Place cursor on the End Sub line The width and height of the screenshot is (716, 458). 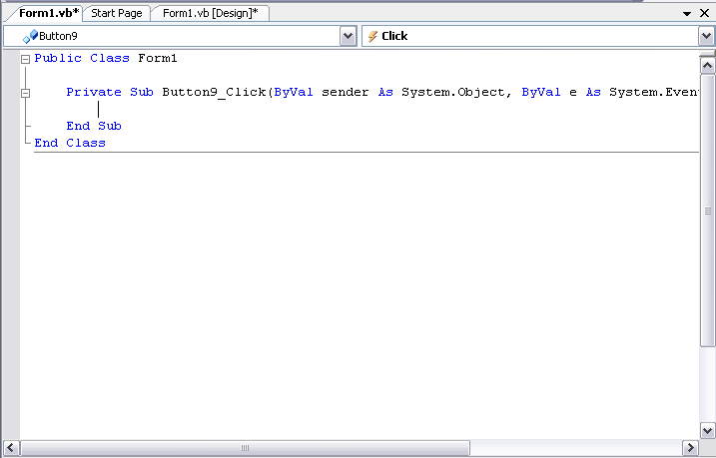[93, 126]
